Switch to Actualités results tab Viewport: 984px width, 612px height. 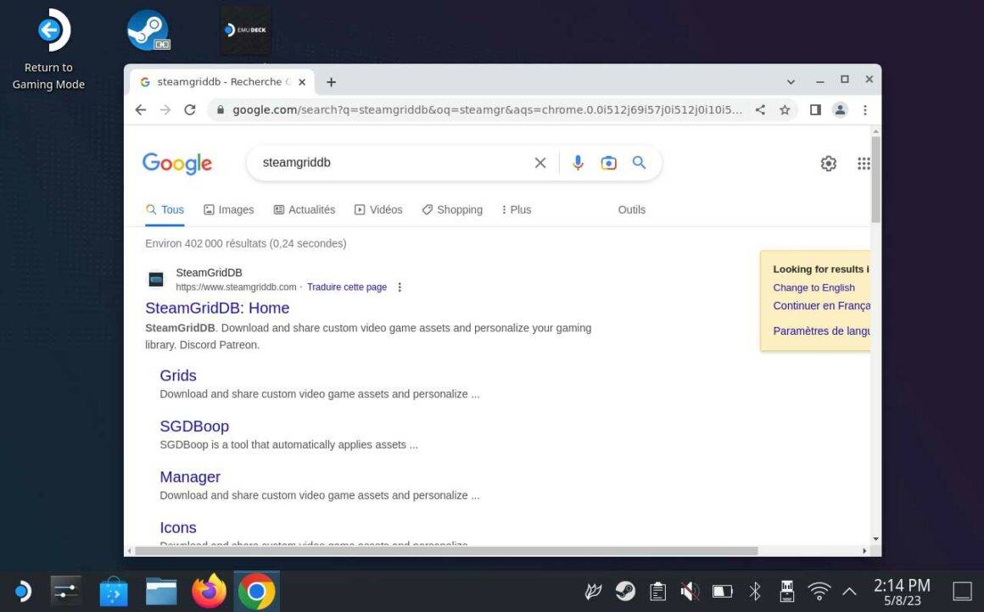(305, 209)
